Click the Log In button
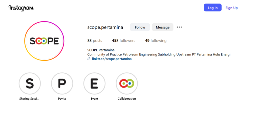This screenshot has width=259, height=113. [x=213, y=8]
